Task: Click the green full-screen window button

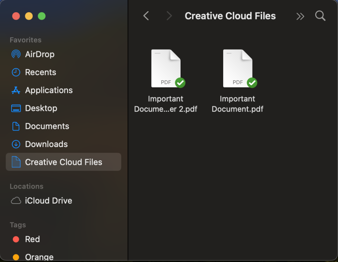Action: tap(42, 16)
